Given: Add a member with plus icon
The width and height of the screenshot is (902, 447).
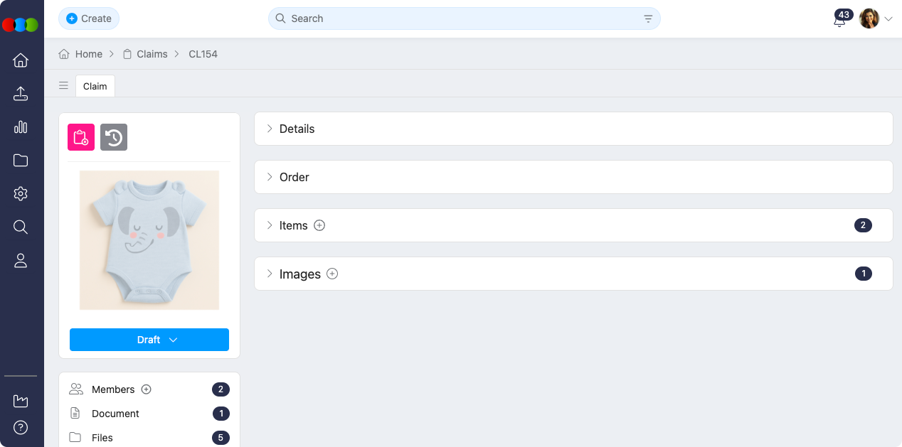Looking at the screenshot, I should (x=147, y=389).
